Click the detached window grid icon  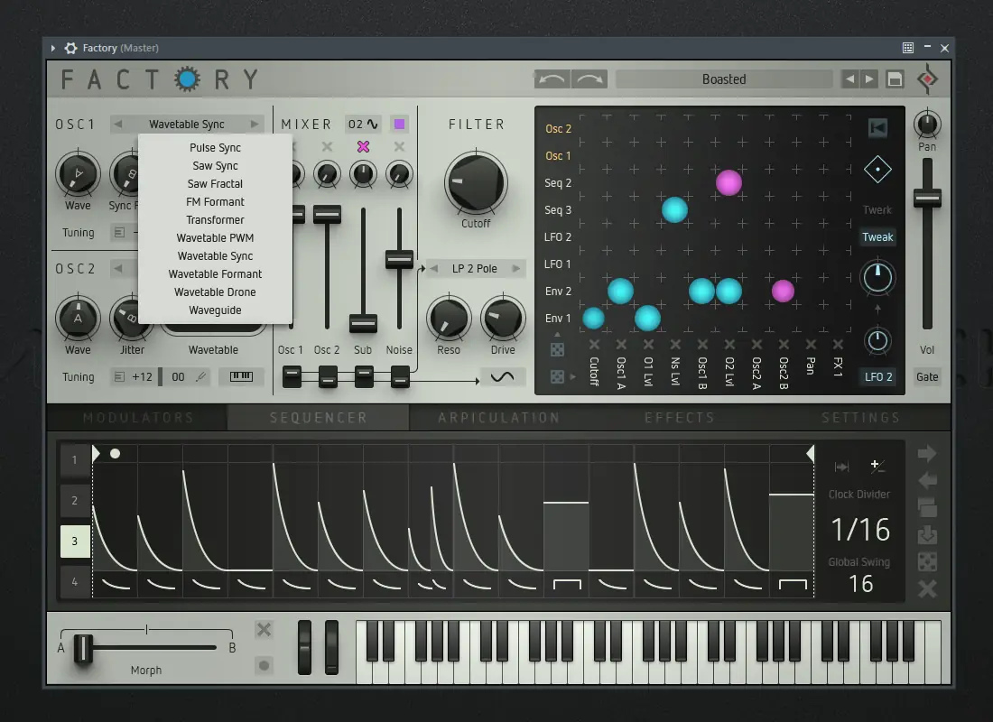point(907,48)
